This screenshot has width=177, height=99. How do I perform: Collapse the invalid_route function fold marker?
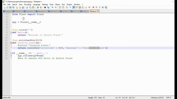click(11, 43)
